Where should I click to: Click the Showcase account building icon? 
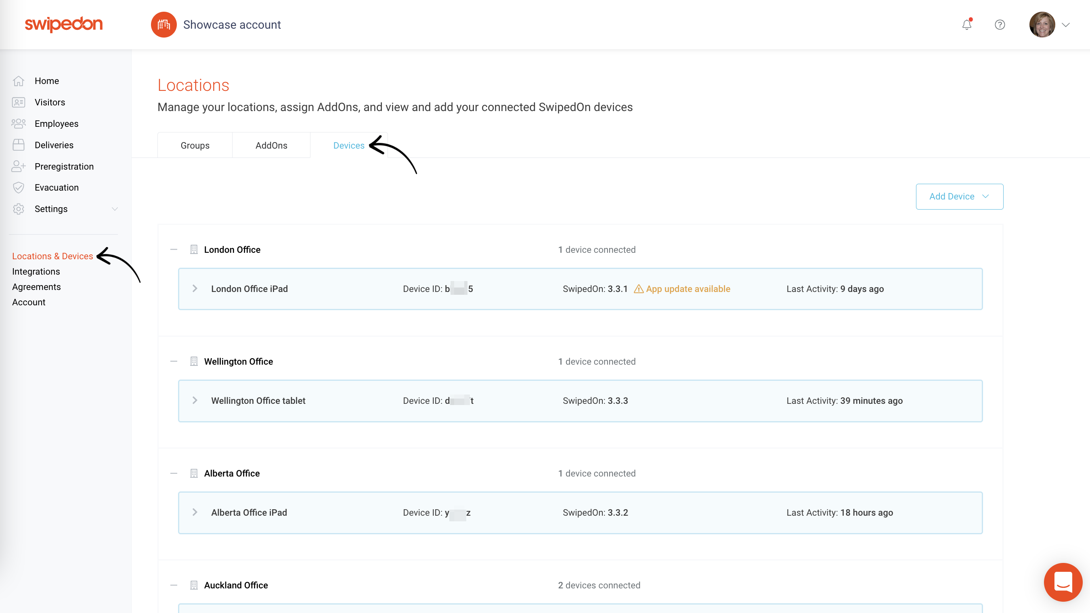click(164, 25)
